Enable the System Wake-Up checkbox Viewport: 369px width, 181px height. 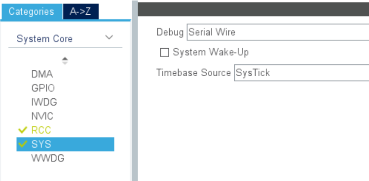(x=164, y=52)
